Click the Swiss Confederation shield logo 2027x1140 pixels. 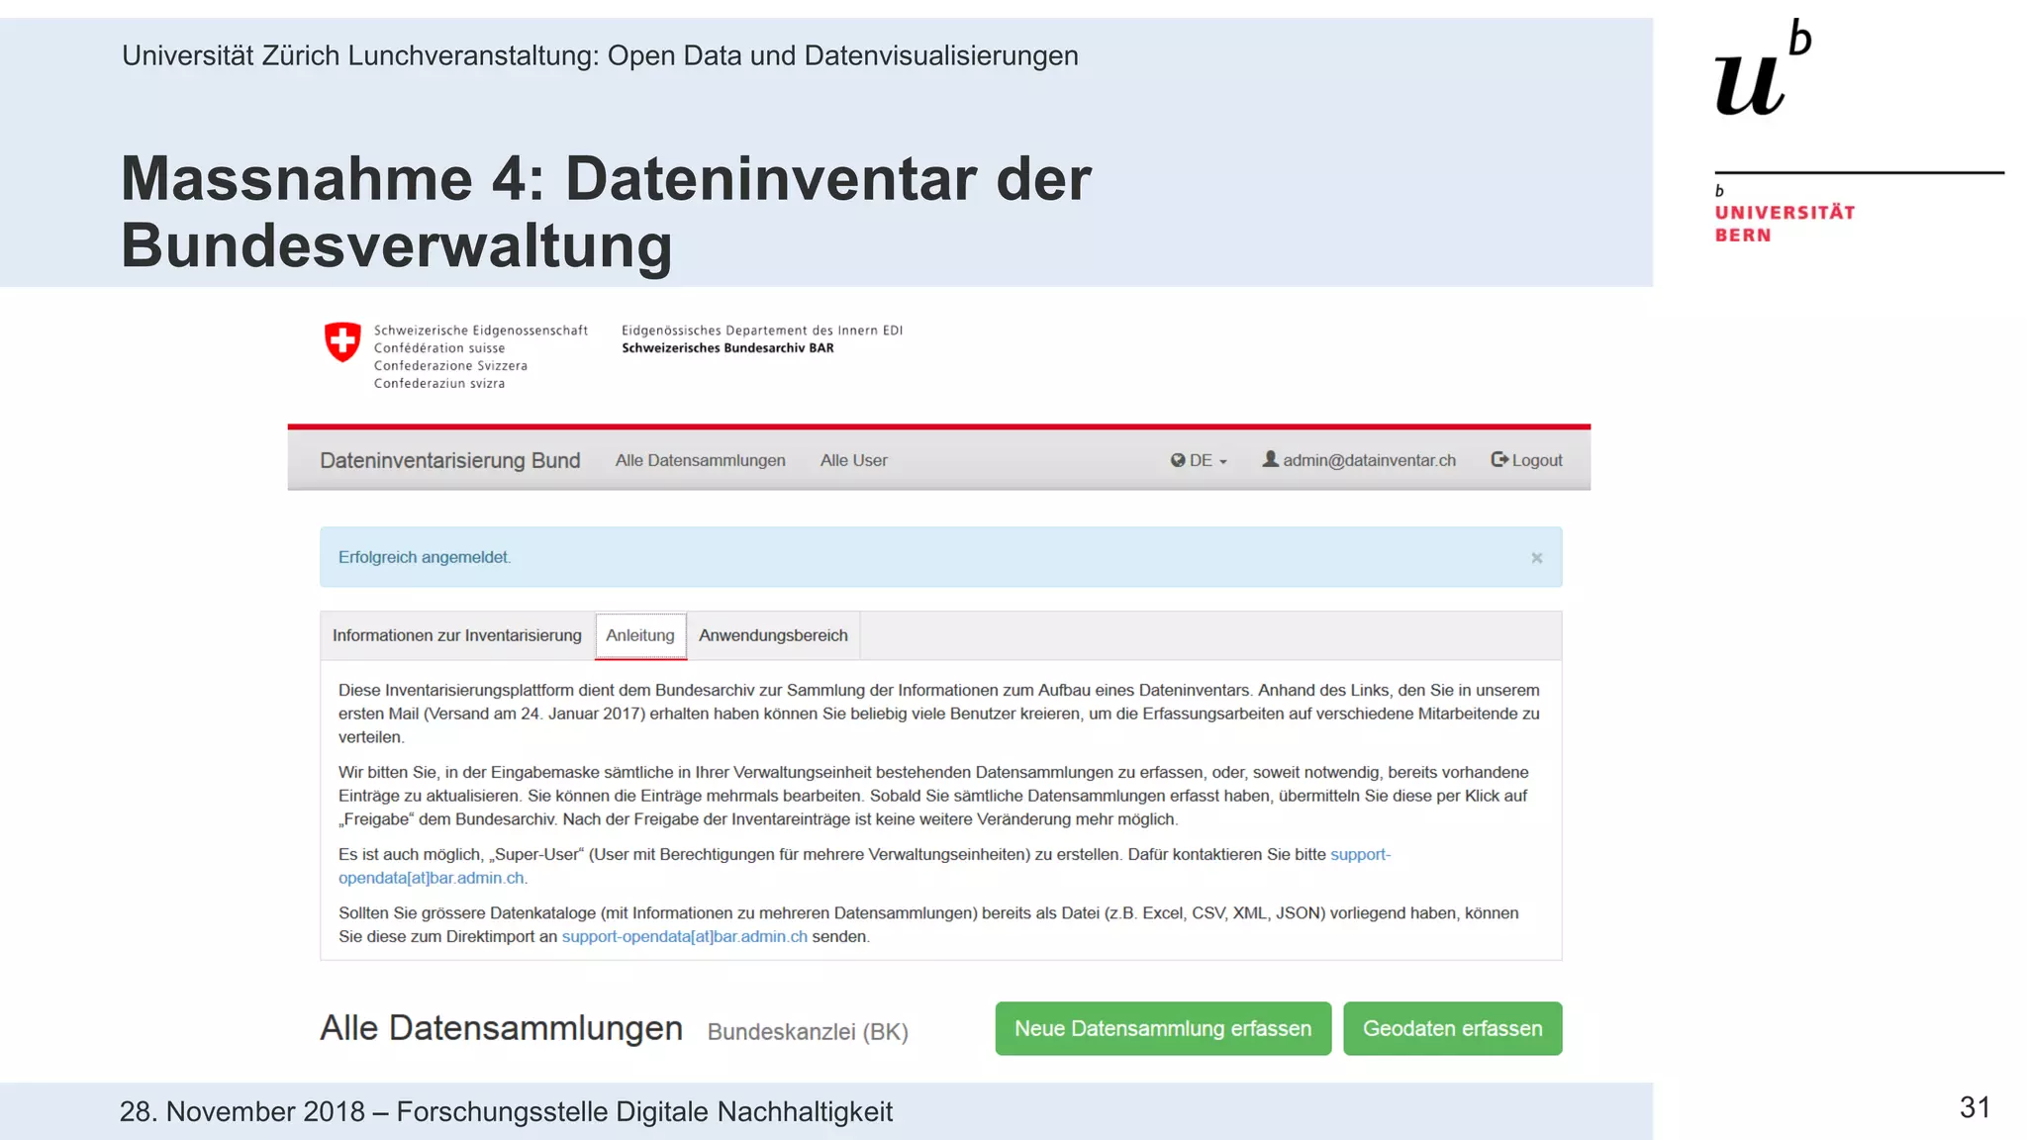[x=342, y=341]
